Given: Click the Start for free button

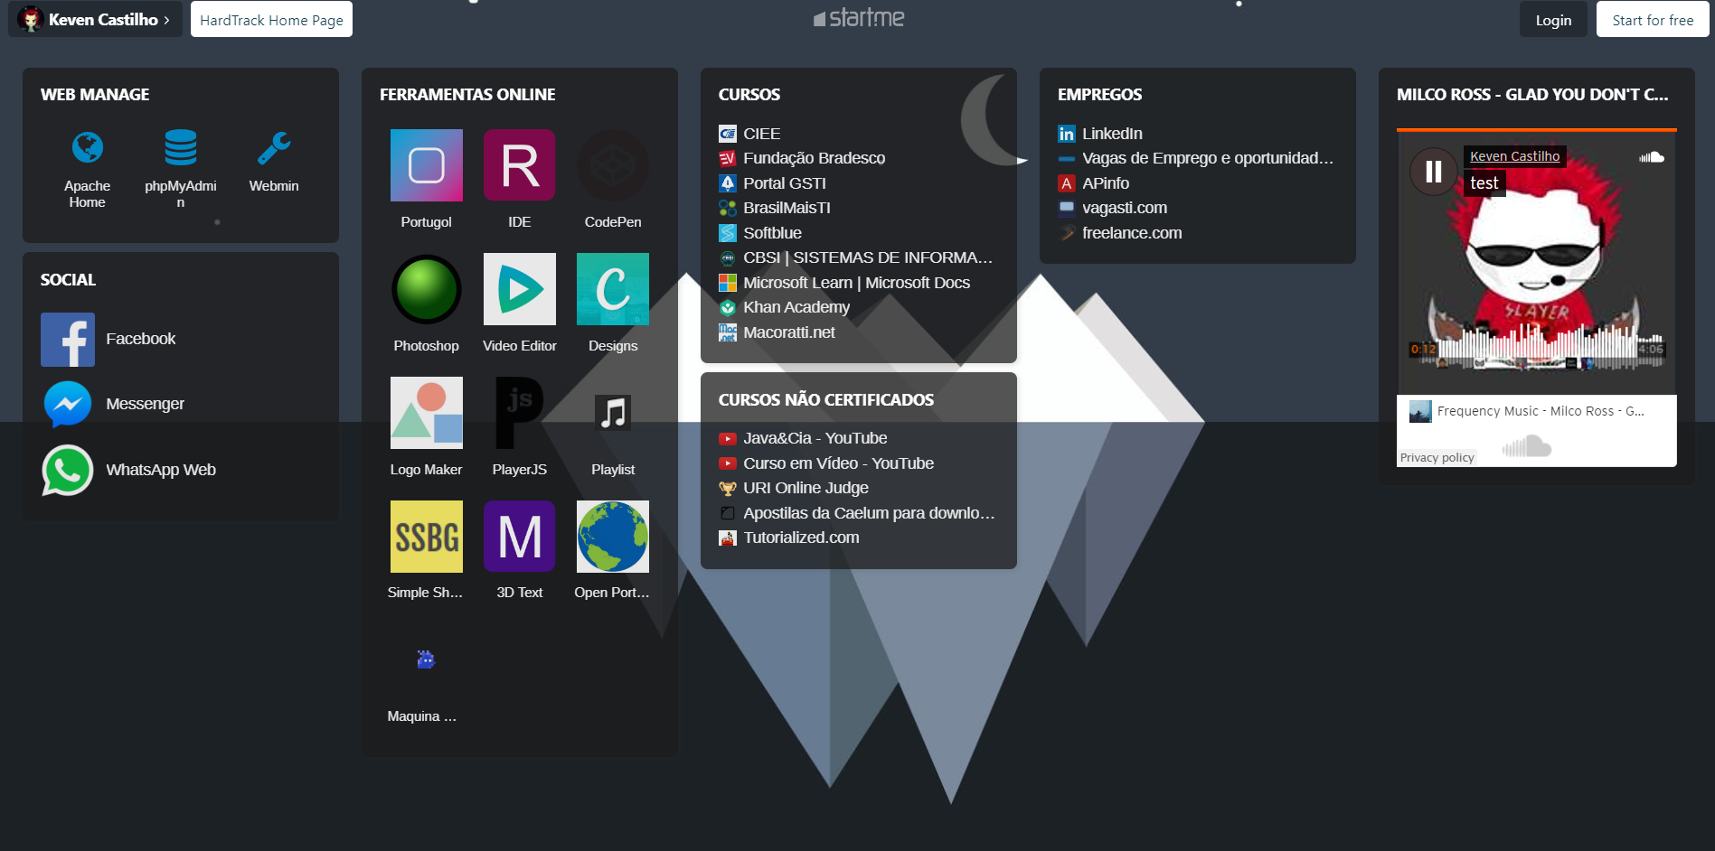Looking at the screenshot, I should (x=1653, y=20).
